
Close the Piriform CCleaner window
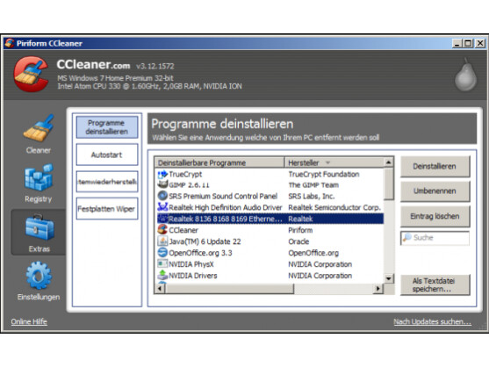coord(480,43)
